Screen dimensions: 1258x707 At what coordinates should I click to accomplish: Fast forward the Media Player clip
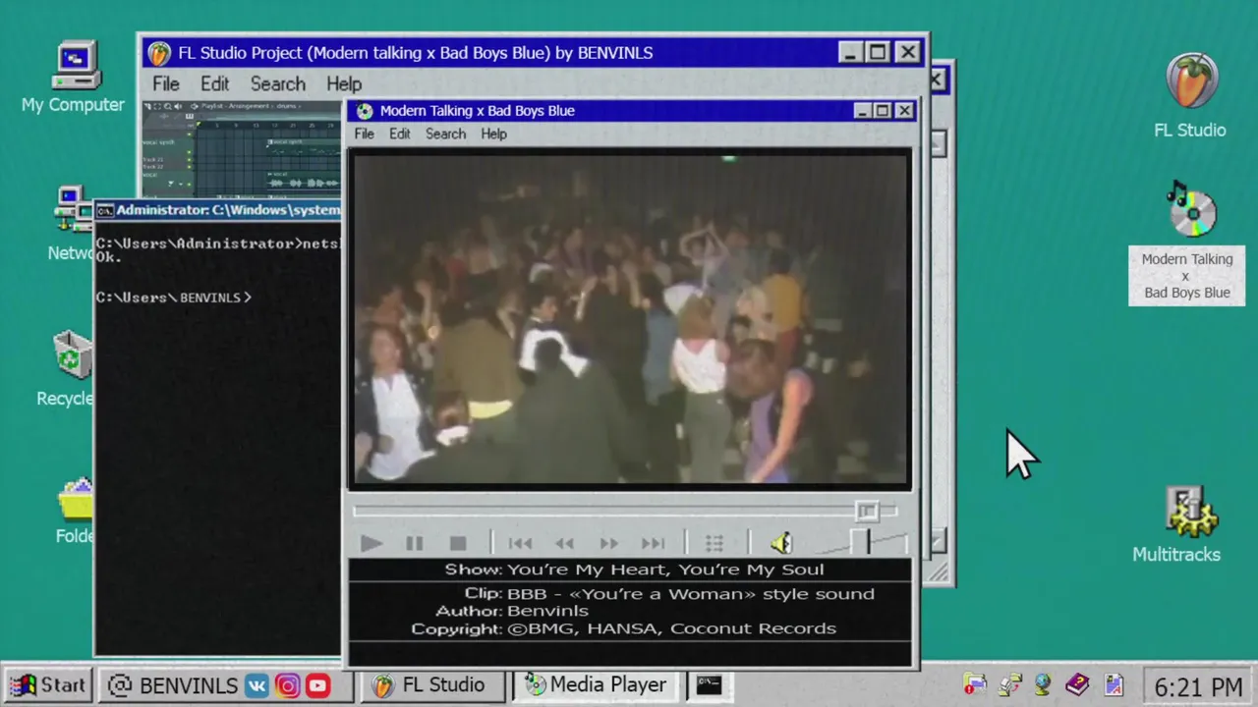coord(609,543)
